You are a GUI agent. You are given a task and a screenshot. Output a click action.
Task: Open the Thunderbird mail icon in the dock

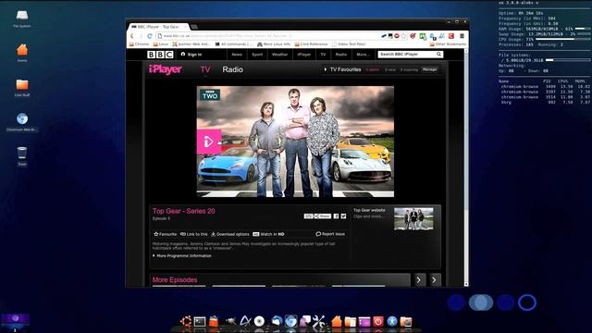277,321
